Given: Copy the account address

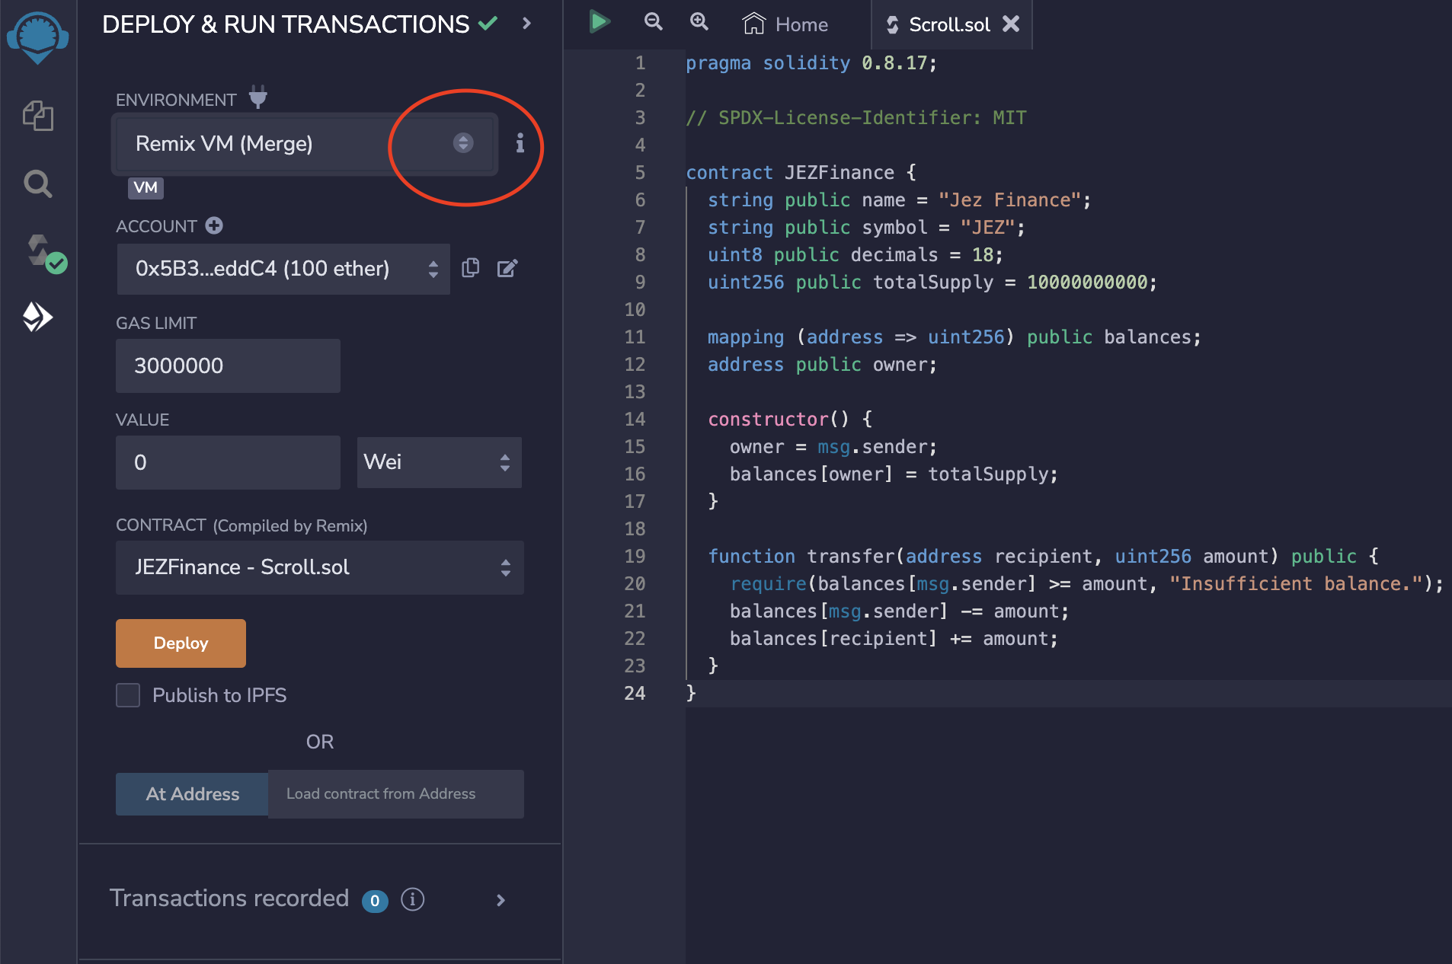Looking at the screenshot, I should point(471,268).
